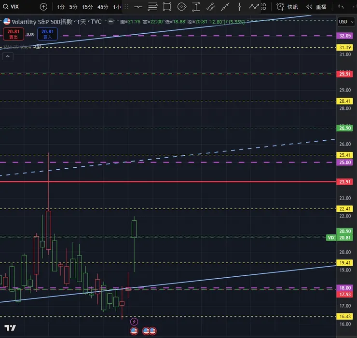
Task: Click the single US flag event marker
Action: pyautogui.click(x=134, y=331)
